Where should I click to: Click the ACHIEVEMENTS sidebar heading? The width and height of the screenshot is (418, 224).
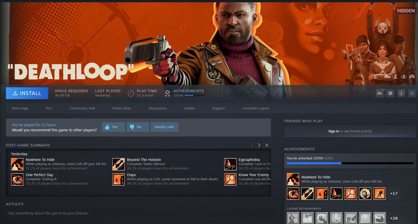[x=299, y=149]
